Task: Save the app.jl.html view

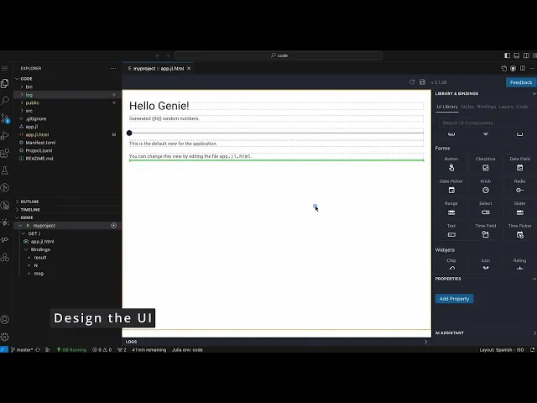Action: pyautogui.click(x=422, y=82)
